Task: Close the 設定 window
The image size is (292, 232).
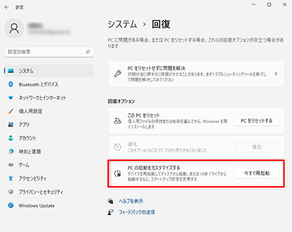Action: point(285,5)
